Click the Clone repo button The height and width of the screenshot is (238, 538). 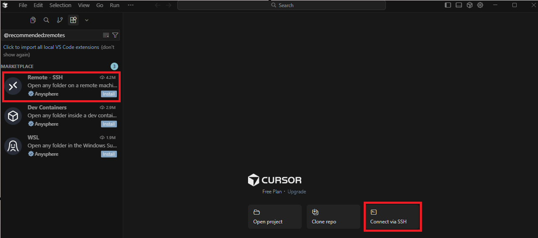click(x=334, y=217)
